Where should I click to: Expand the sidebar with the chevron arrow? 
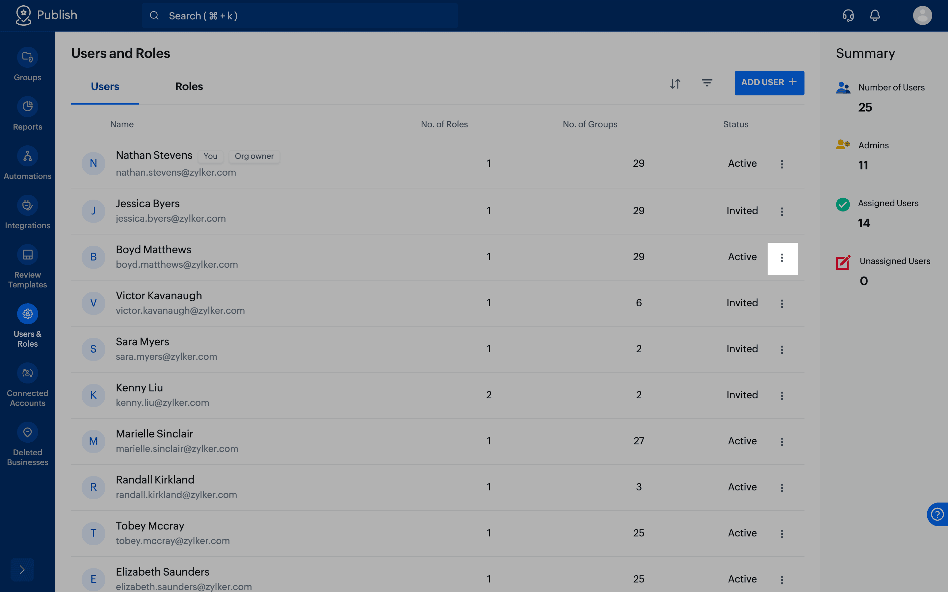[22, 570]
